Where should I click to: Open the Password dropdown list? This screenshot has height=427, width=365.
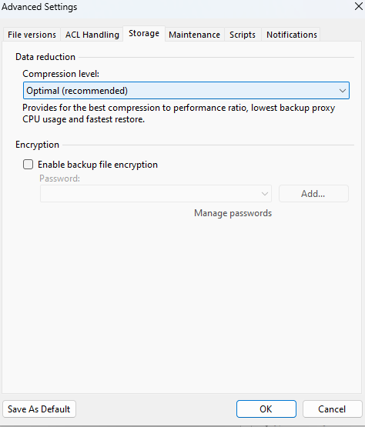pos(156,194)
